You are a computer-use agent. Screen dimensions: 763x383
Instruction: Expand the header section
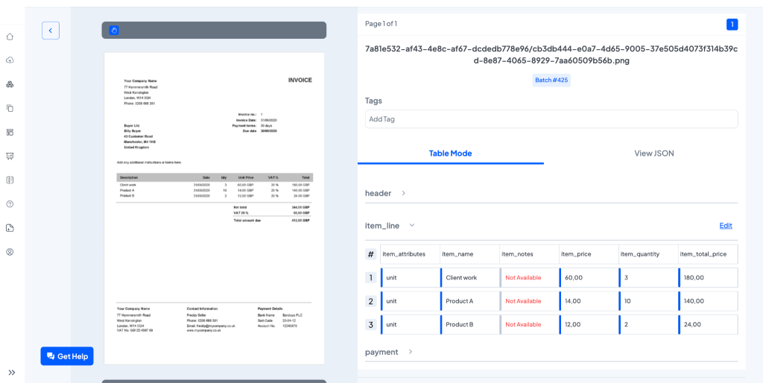(x=403, y=193)
